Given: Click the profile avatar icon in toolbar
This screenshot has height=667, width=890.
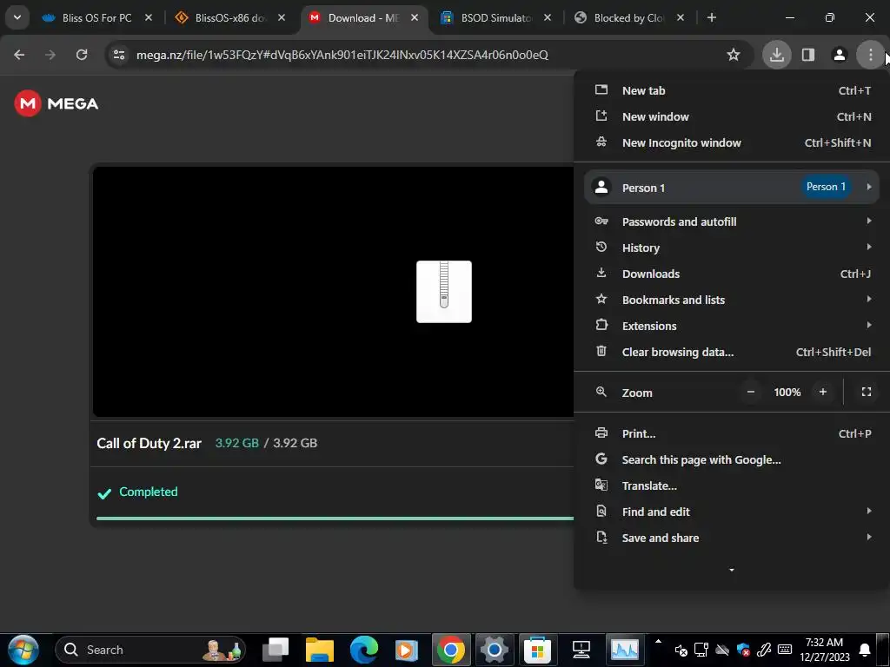Looking at the screenshot, I should (x=839, y=55).
